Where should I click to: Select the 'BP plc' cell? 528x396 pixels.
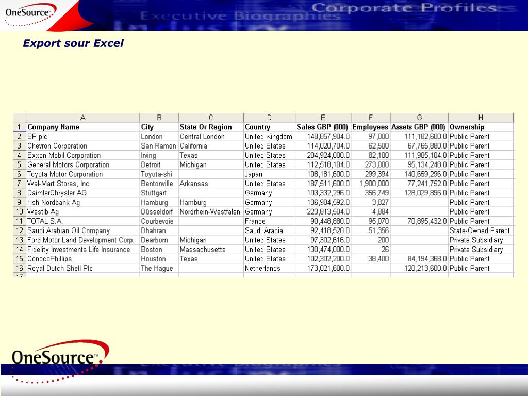point(83,136)
